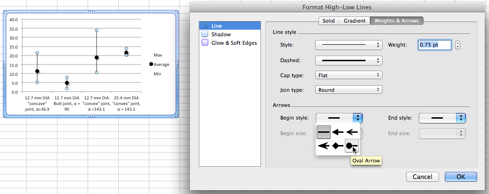Open the Join type Round dropdown
The width and height of the screenshot is (489, 194).
(349, 90)
